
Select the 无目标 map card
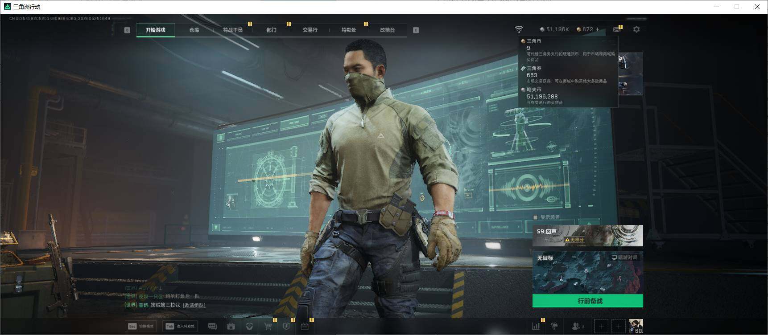588,272
